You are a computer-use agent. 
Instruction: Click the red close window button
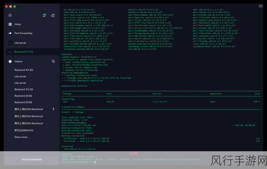point(7,7)
